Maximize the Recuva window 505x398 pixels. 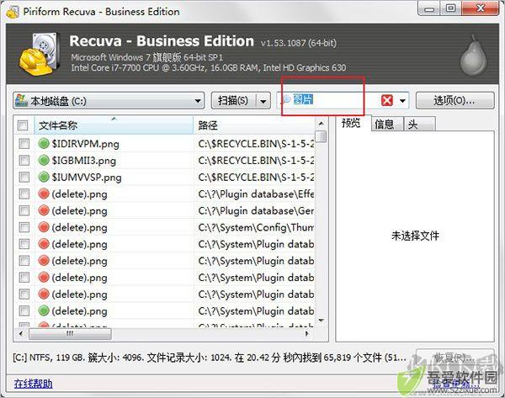click(x=450, y=8)
